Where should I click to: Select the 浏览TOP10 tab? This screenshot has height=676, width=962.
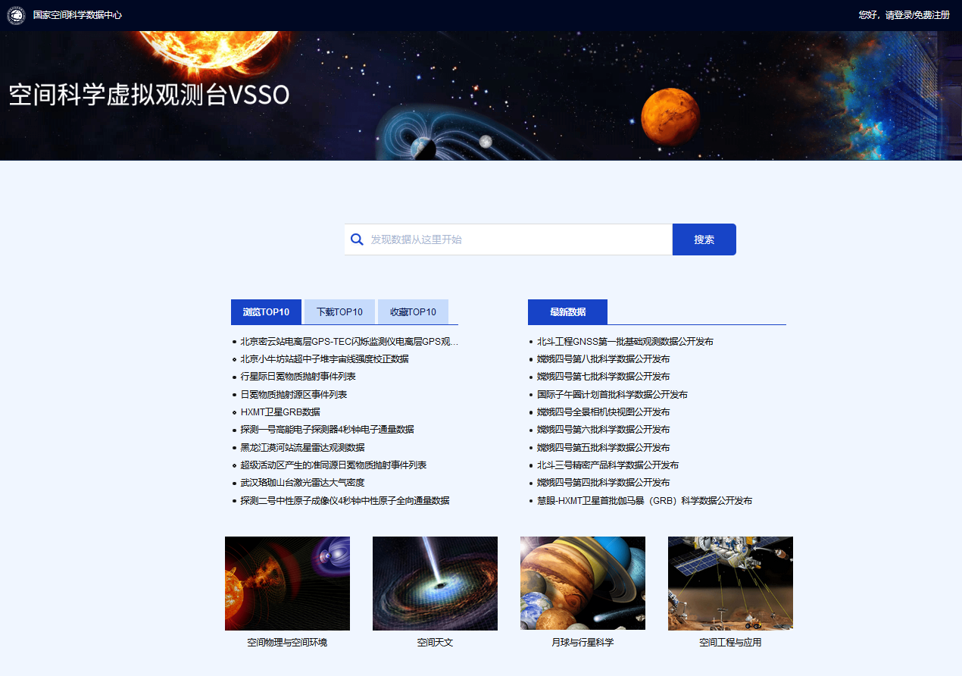pos(266,312)
